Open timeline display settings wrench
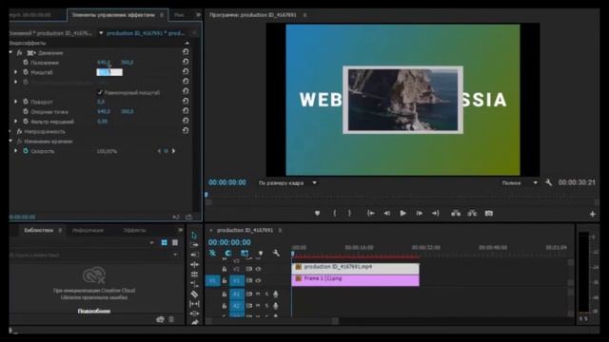This screenshot has width=609, height=342. 276,254
